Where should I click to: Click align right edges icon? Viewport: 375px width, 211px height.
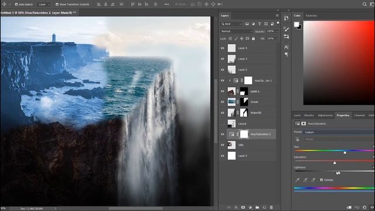[x=112, y=4]
